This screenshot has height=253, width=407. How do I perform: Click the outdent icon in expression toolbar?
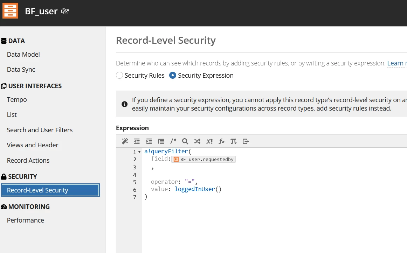click(137, 141)
